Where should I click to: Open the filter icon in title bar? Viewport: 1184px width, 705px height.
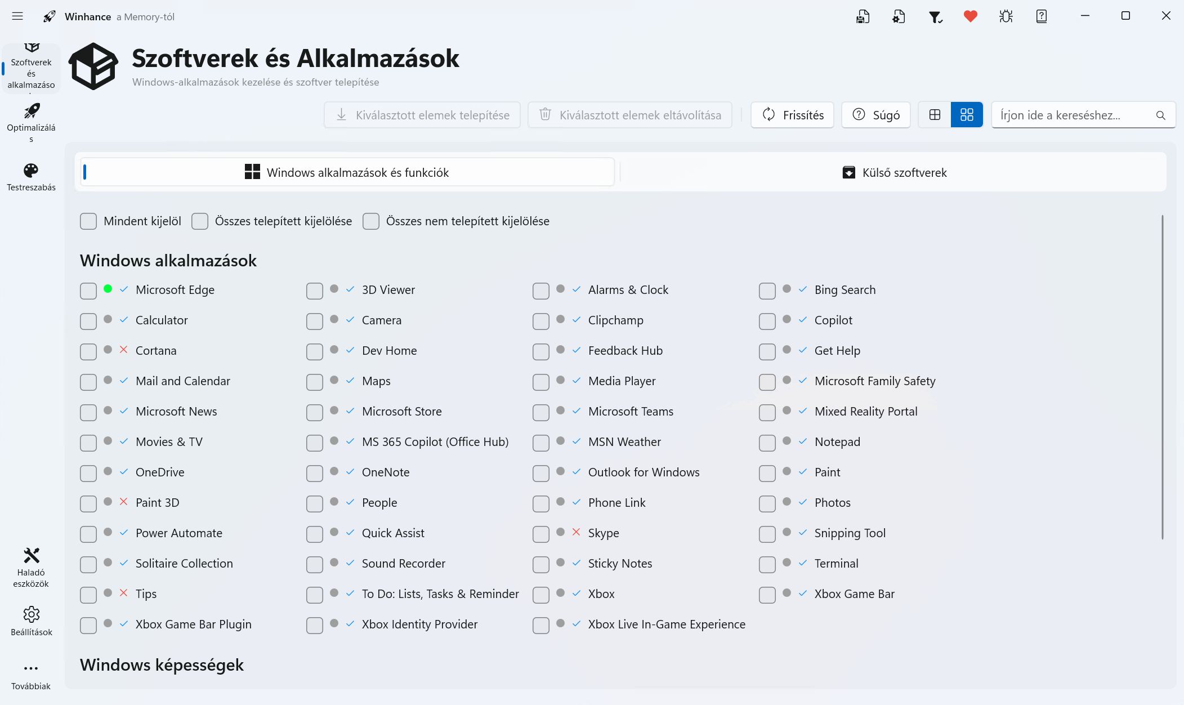(935, 17)
